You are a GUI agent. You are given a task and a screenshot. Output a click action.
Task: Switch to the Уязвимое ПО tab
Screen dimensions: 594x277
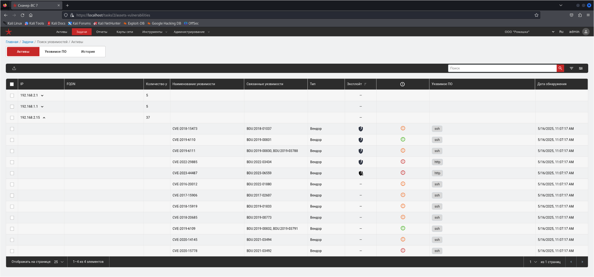click(55, 52)
